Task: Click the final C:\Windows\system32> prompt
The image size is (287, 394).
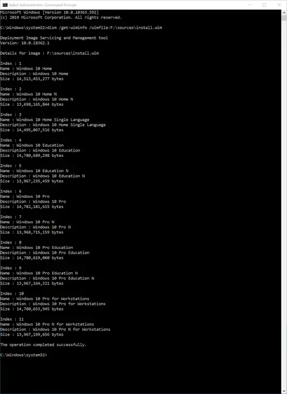Action: coord(23,355)
